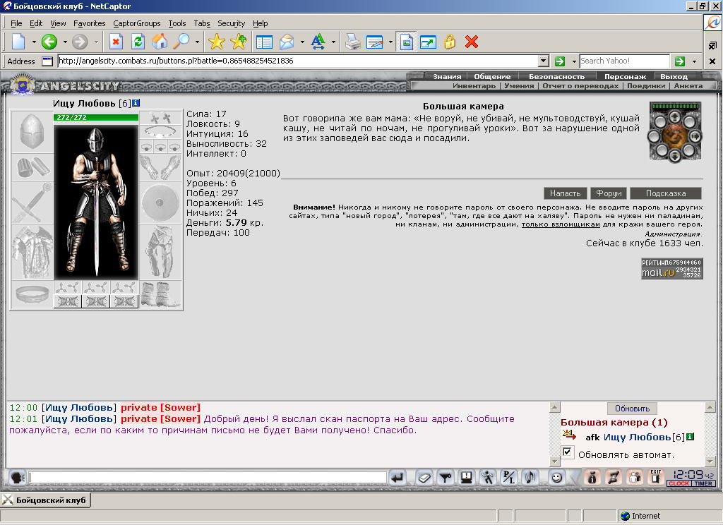Open the File menu
723x525 pixels.
click(16, 23)
